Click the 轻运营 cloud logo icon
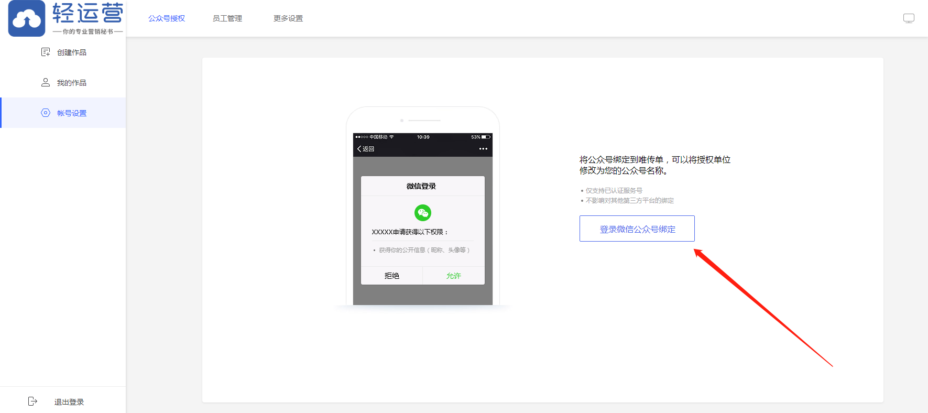This screenshot has width=928, height=413. click(x=27, y=18)
